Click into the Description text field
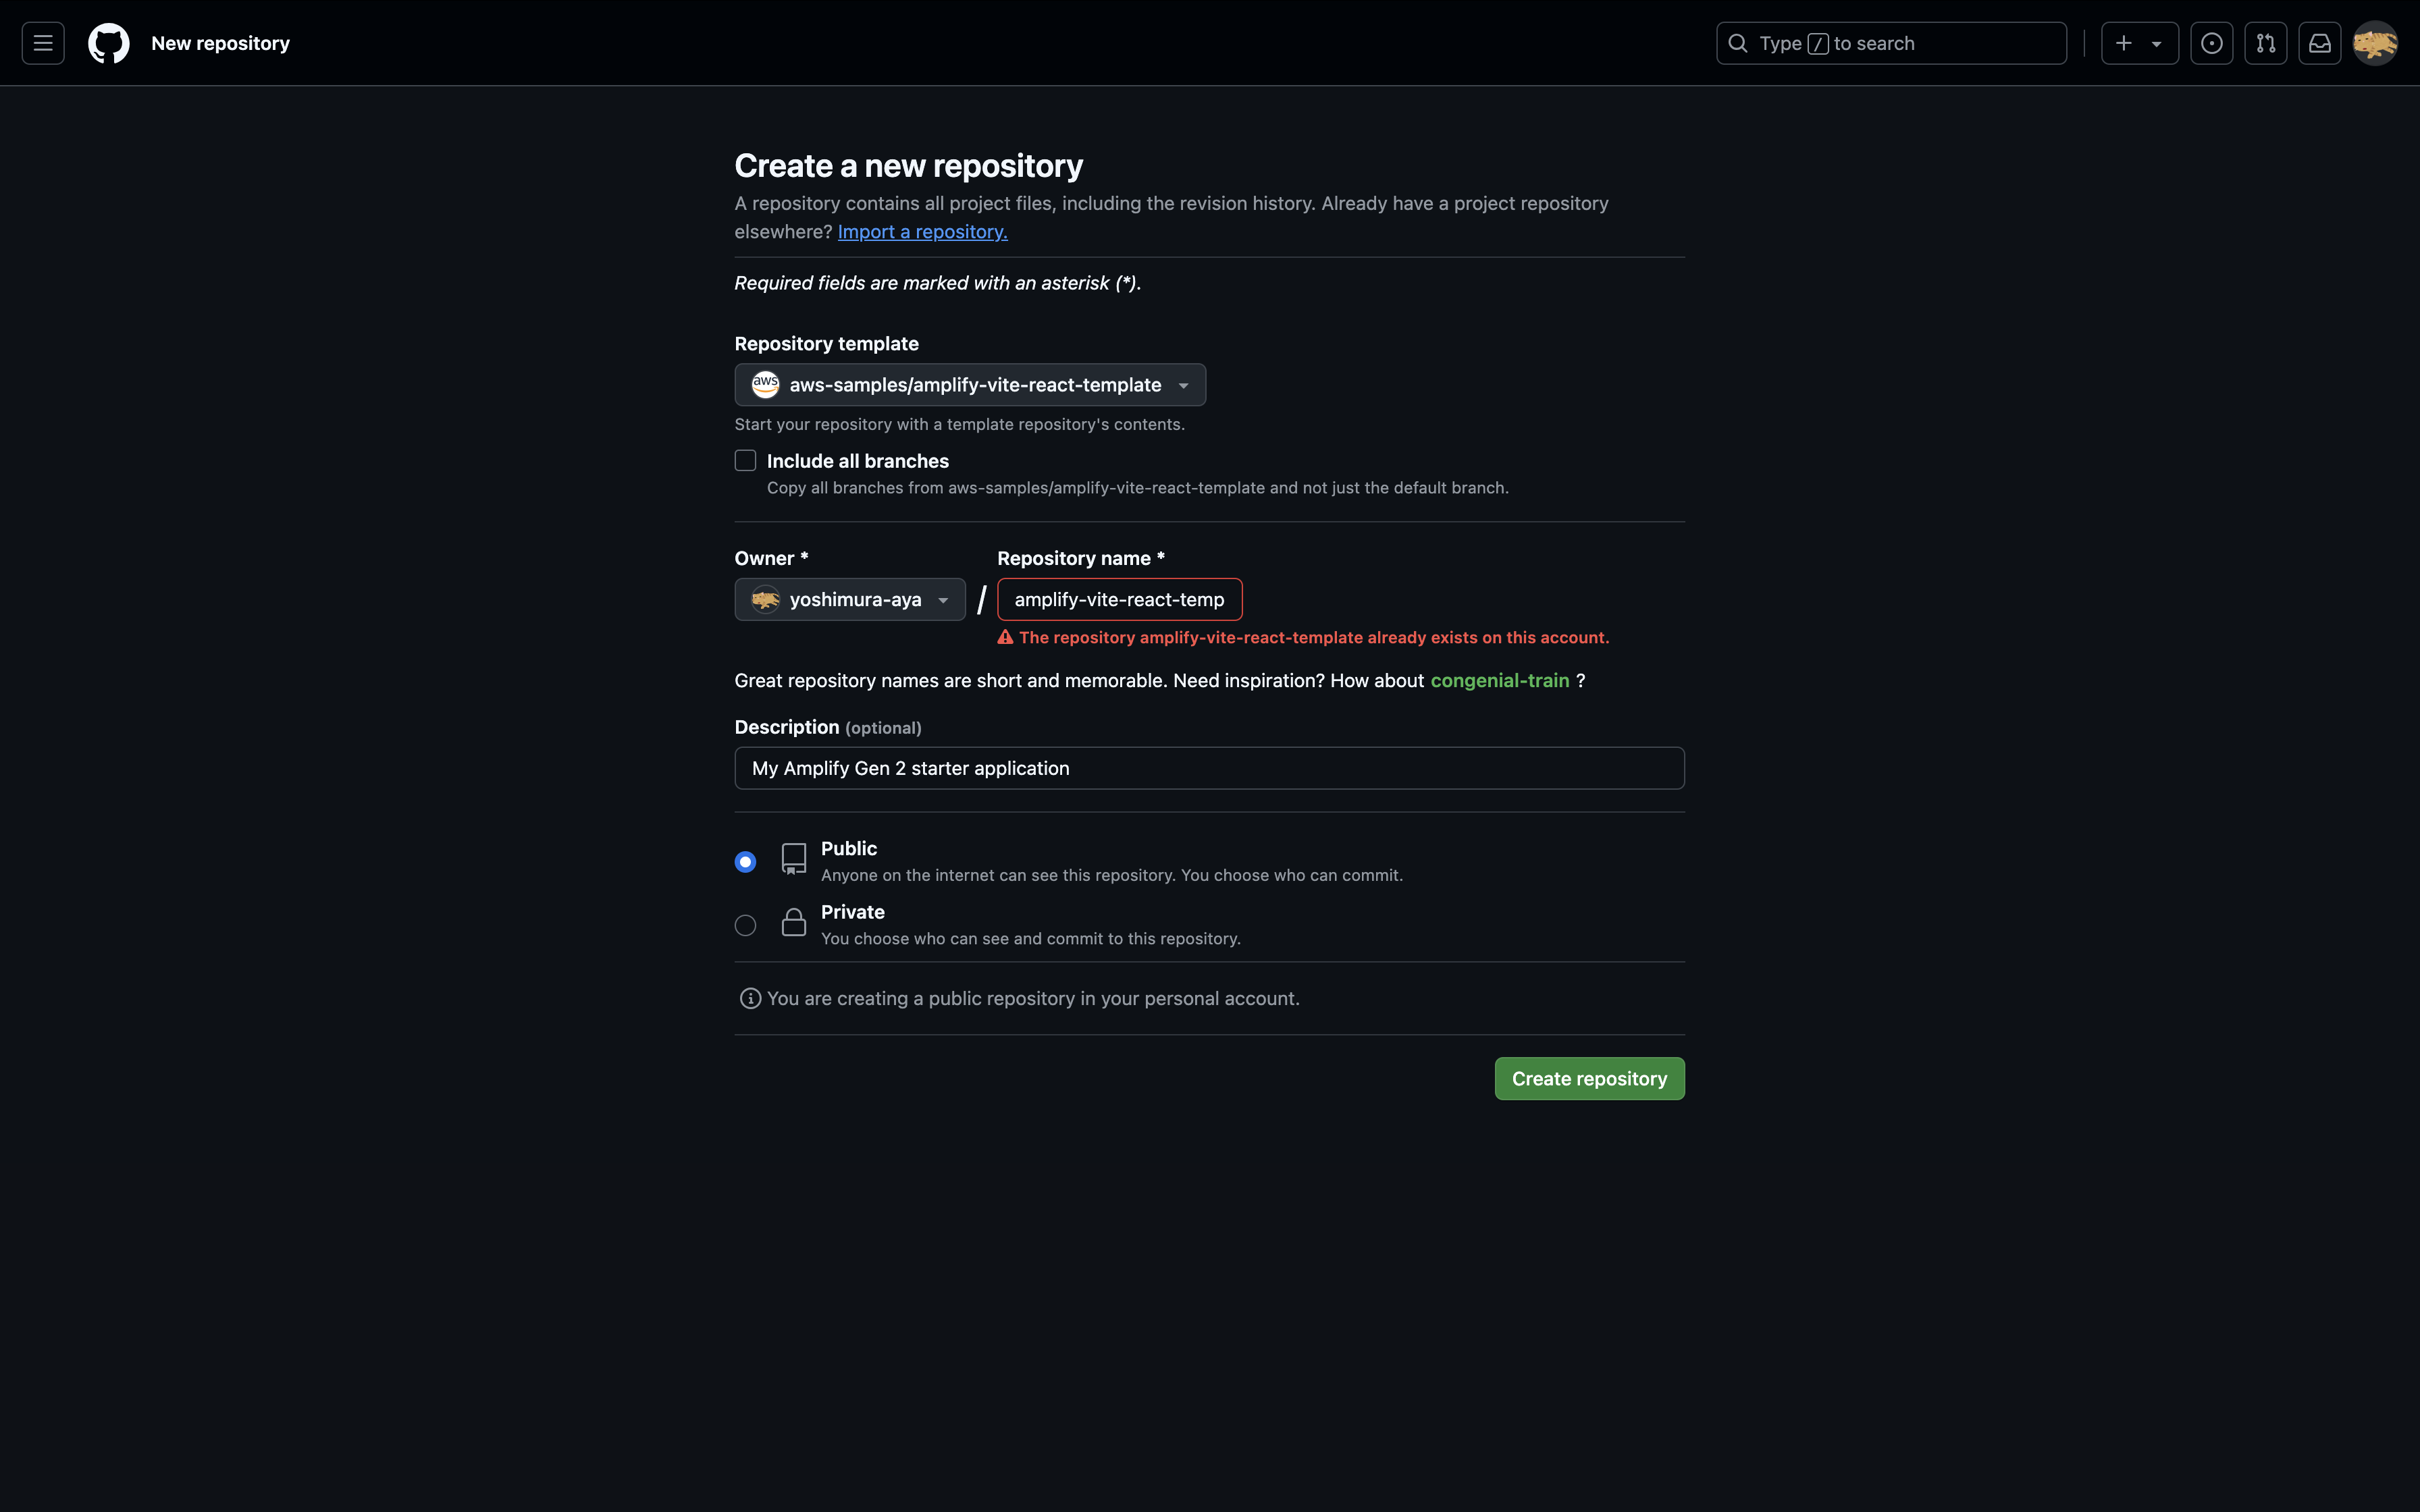 tap(1208, 768)
